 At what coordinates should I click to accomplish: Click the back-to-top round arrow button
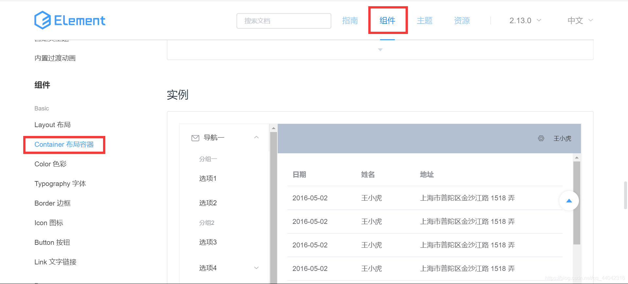point(569,201)
